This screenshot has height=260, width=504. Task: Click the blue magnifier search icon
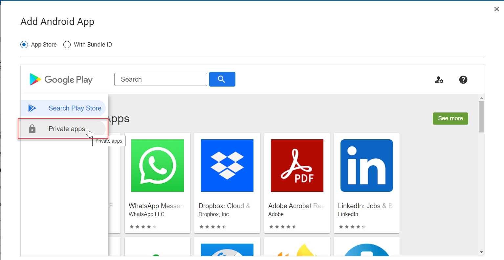click(x=222, y=79)
